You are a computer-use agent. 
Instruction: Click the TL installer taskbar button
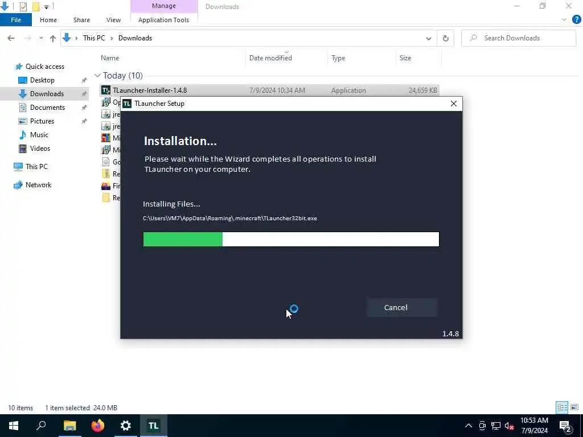[x=154, y=426]
